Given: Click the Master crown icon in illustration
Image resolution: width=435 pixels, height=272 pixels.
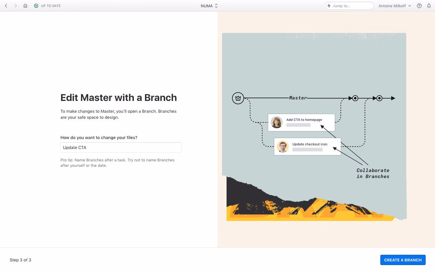Looking at the screenshot, I should [238, 98].
